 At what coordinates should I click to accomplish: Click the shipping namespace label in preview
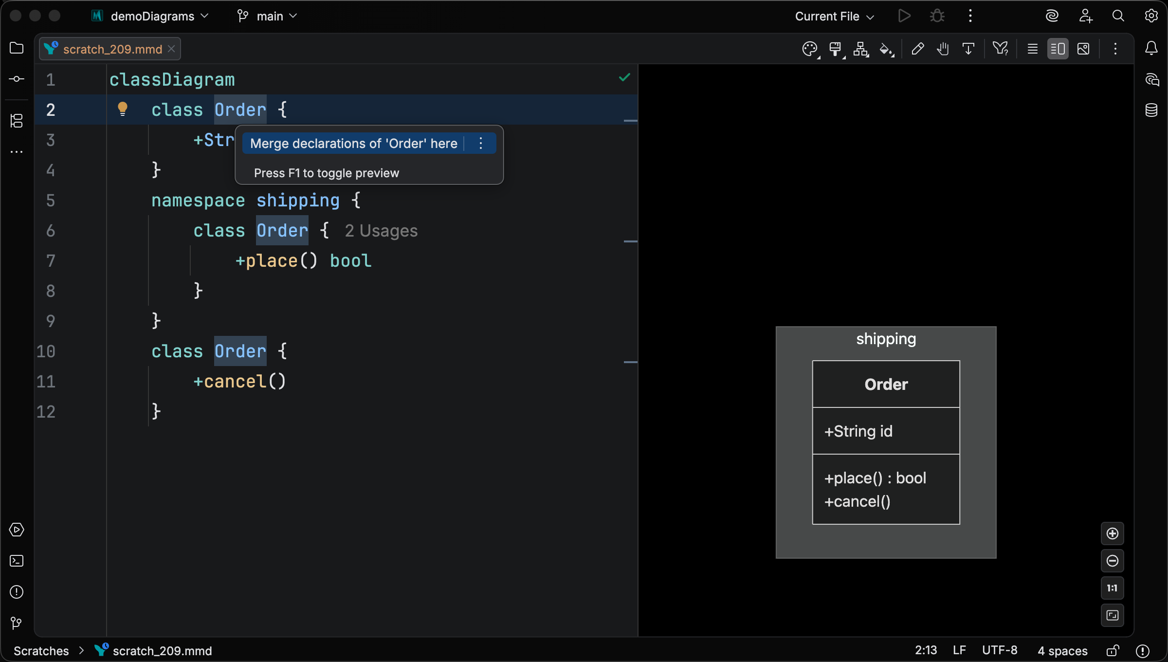[x=886, y=339]
